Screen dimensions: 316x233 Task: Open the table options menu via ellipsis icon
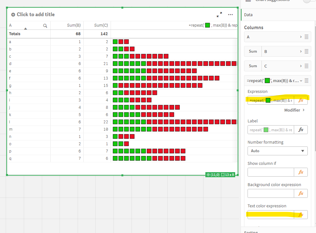coord(230,15)
